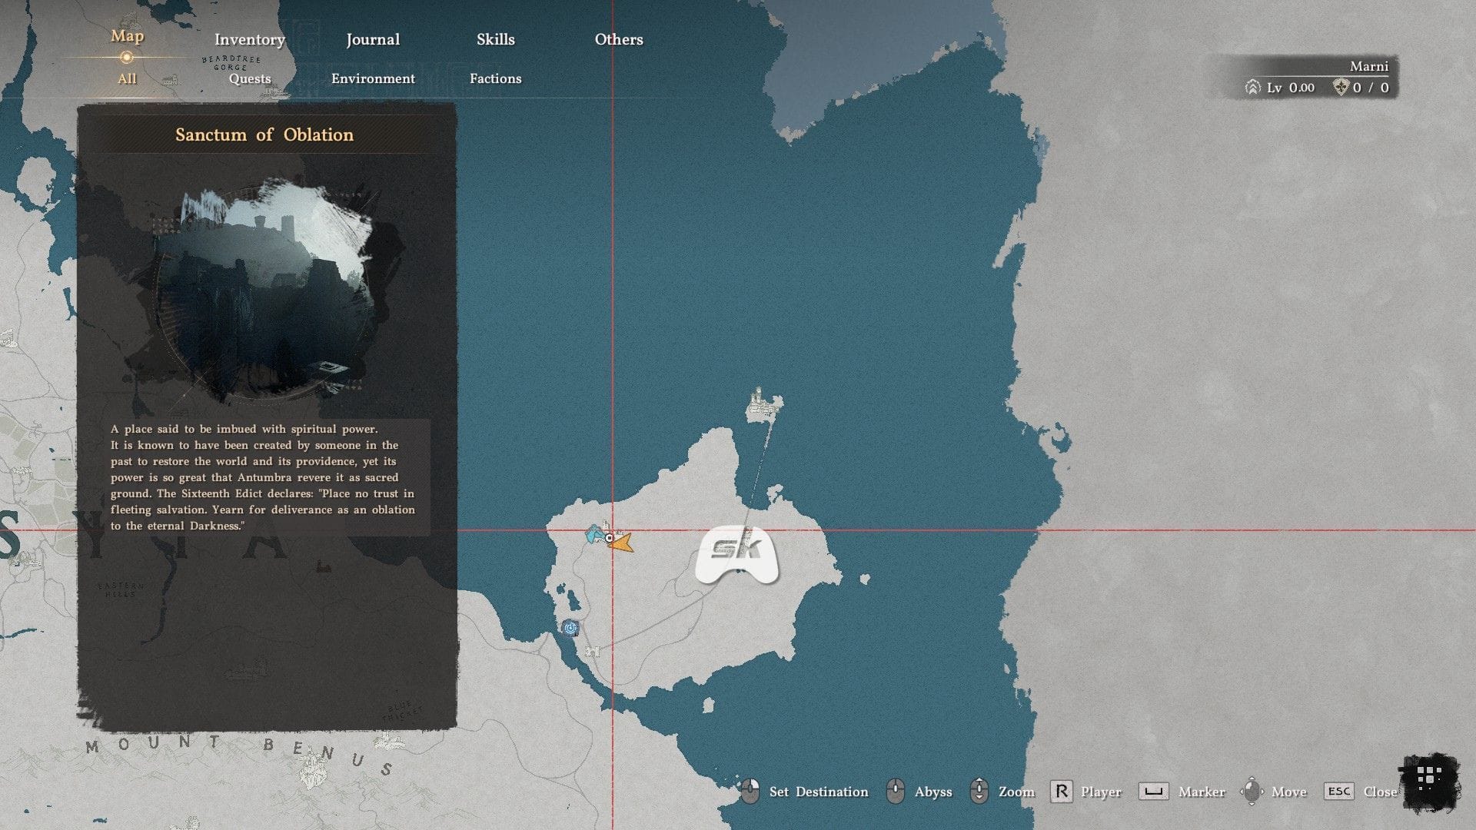Click the orange player arrow marker
1476x830 pixels.
pyautogui.click(x=621, y=543)
